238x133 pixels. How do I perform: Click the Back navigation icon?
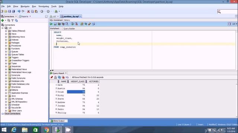[x=42, y=11]
